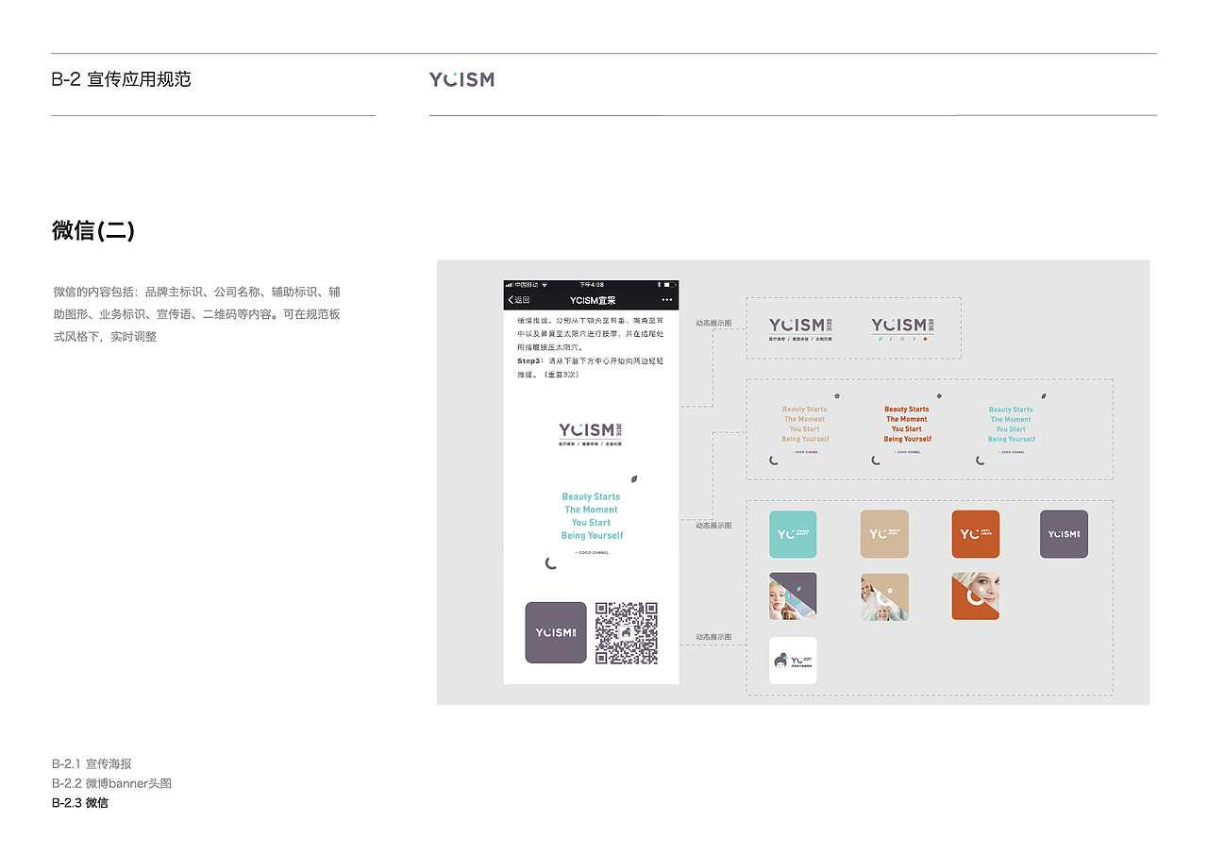The width and height of the screenshot is (1208, 854).
Task: Click the teal Beauty Starts slogan in dashed box
Action: [x=1012, y=424]
